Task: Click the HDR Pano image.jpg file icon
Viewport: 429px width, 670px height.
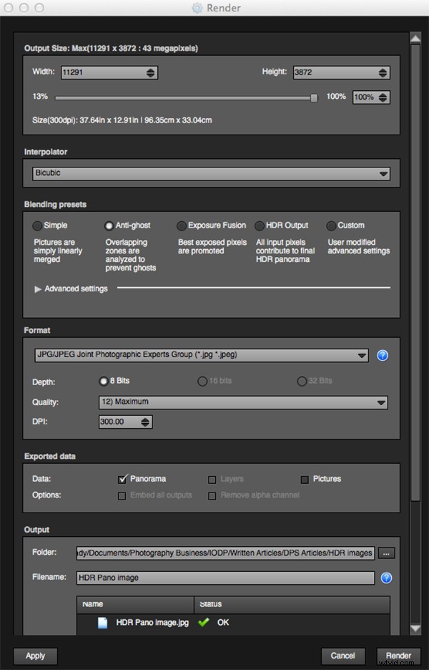Action: click(x=102, y=623)
